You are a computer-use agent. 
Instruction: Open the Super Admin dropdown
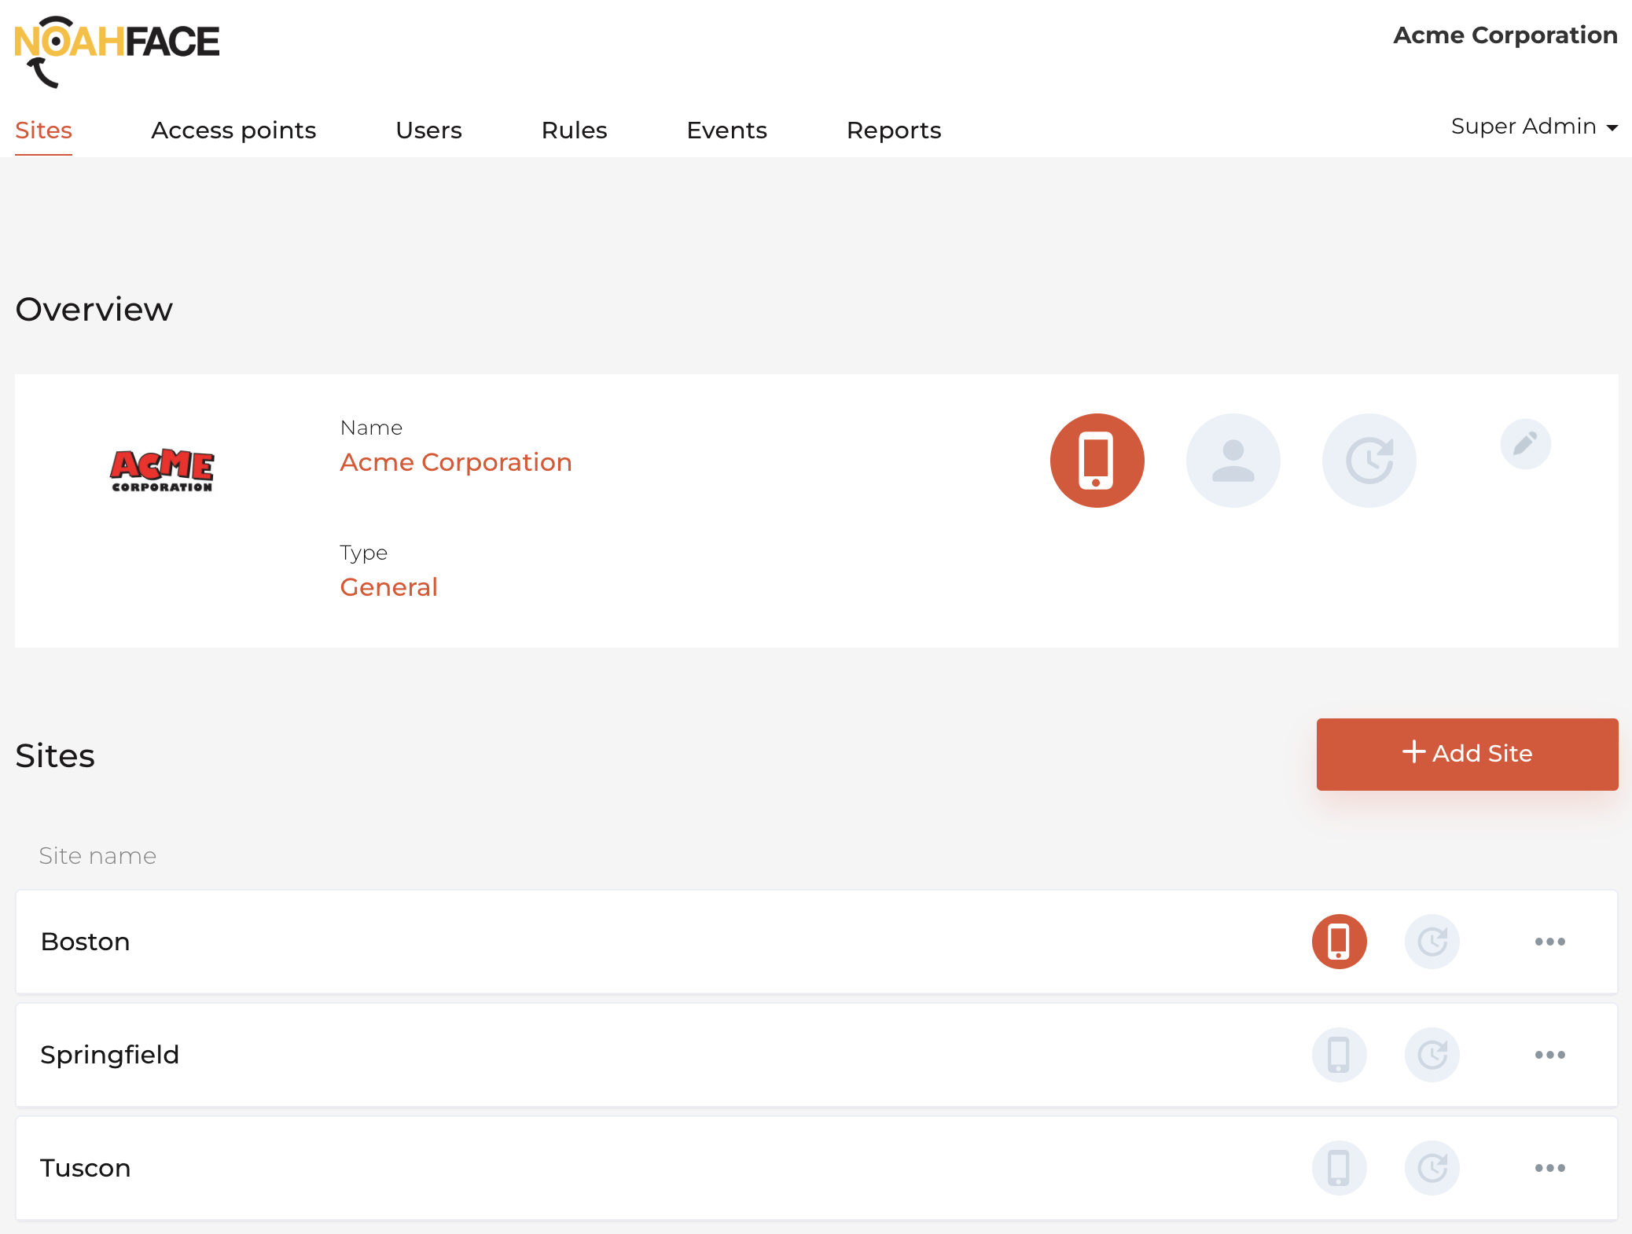[x=1533, y=127]
